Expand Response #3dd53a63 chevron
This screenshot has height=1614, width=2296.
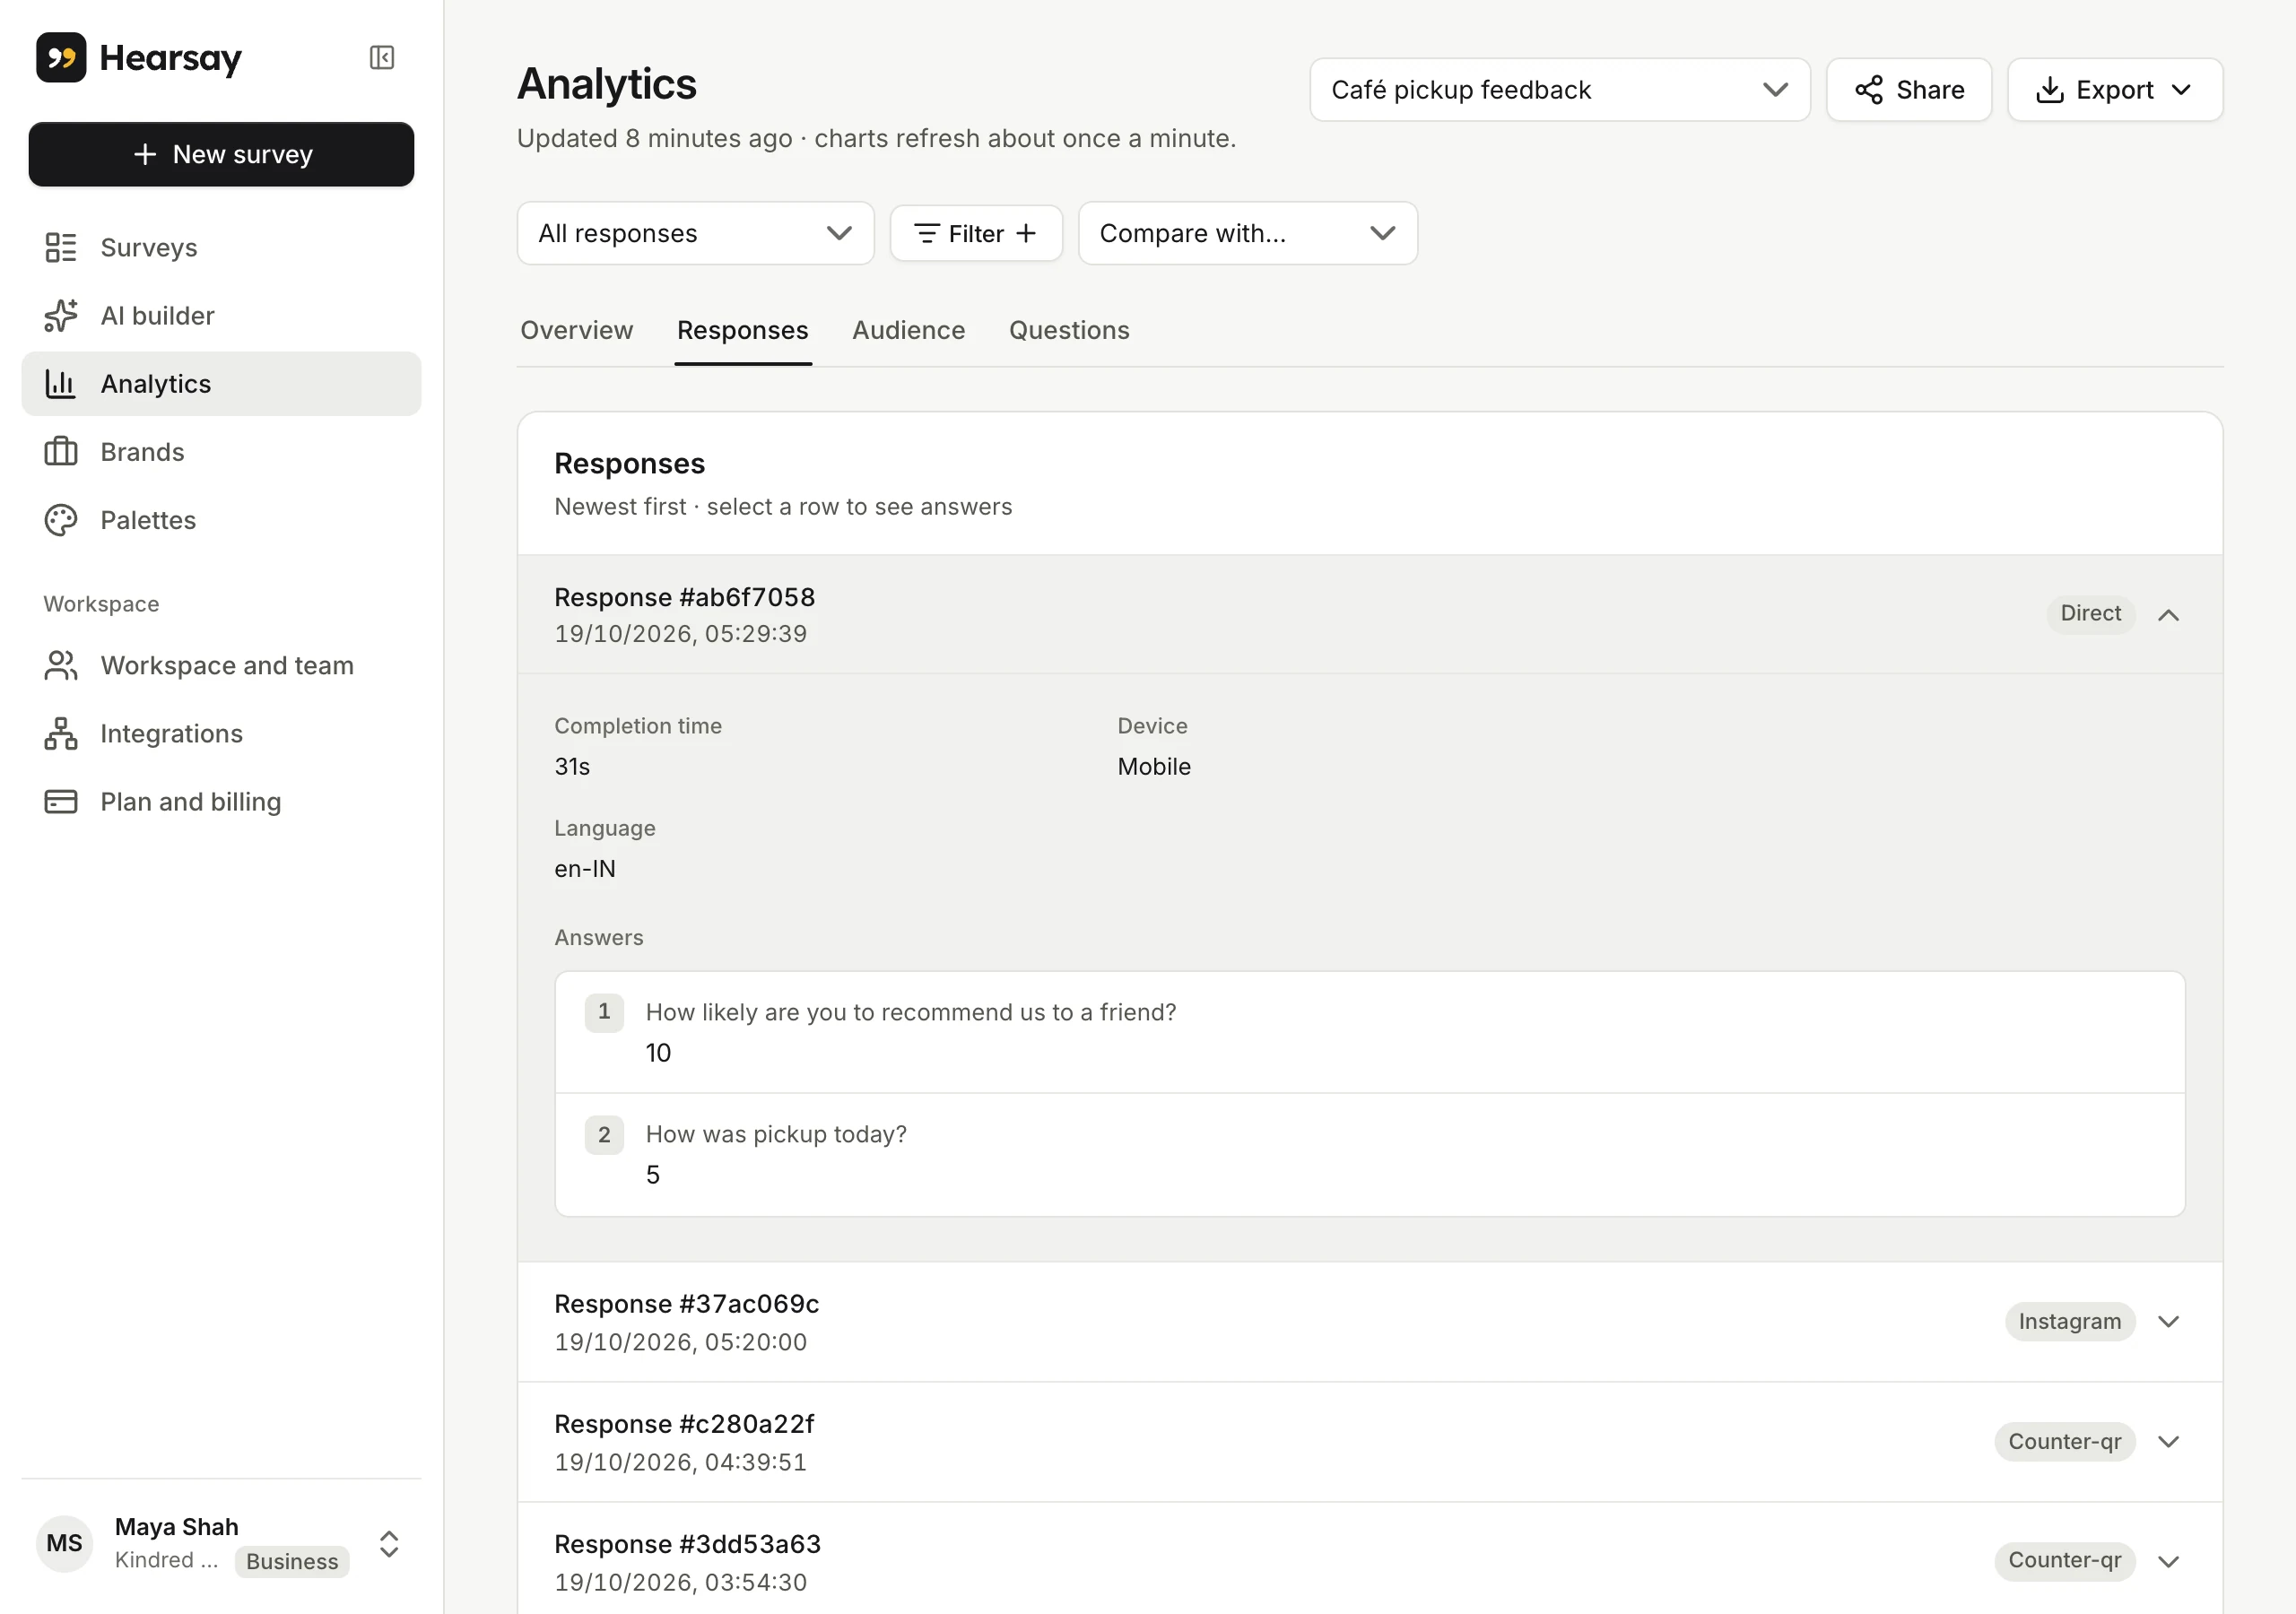click(2168, 1561)
